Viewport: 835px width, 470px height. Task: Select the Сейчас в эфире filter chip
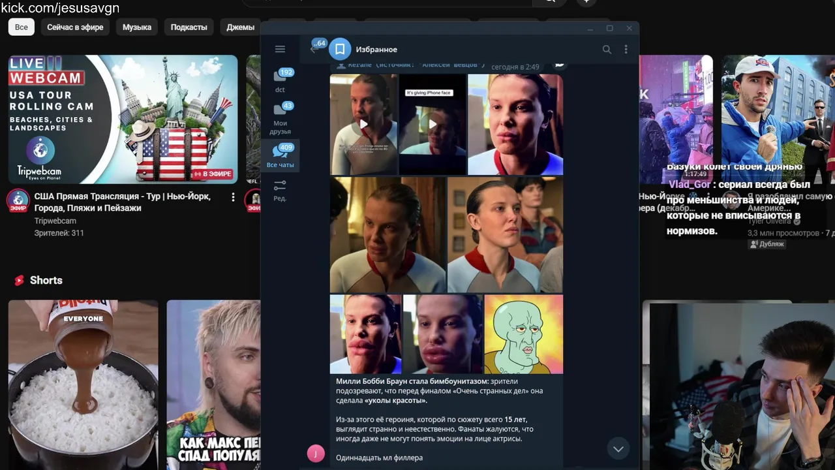point(75,27)
